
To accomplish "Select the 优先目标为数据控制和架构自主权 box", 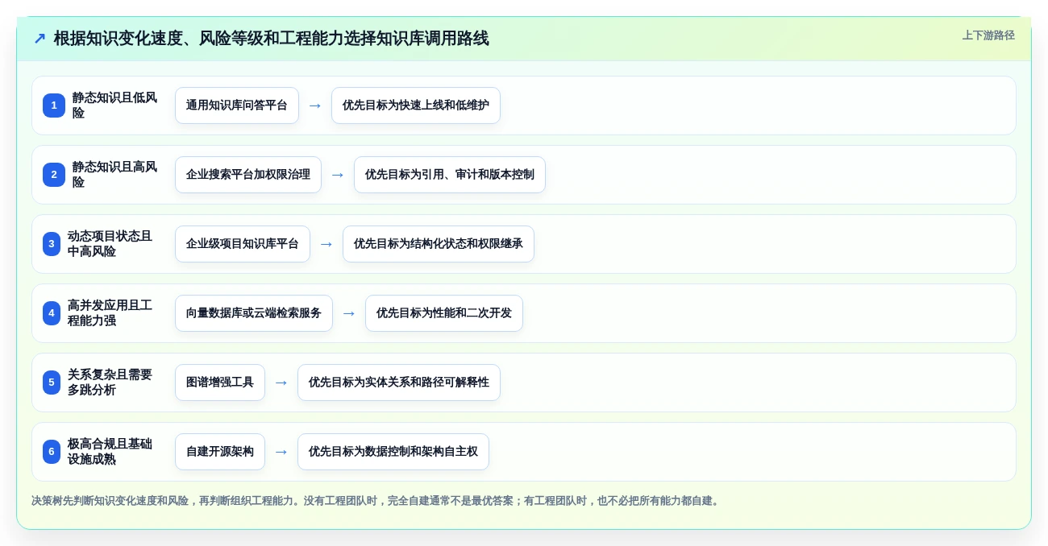I will [393, 452].
